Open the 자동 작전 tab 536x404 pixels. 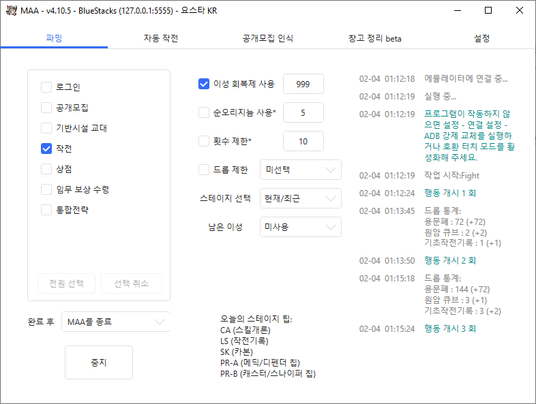161,38
